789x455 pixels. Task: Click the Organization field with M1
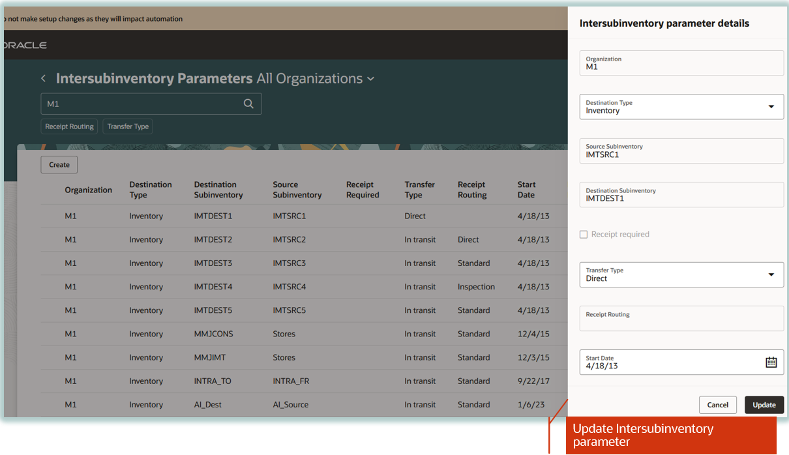[x=681, y=63]
